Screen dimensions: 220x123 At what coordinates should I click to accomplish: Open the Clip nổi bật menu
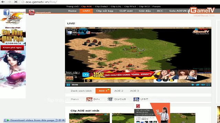point(104,11)
